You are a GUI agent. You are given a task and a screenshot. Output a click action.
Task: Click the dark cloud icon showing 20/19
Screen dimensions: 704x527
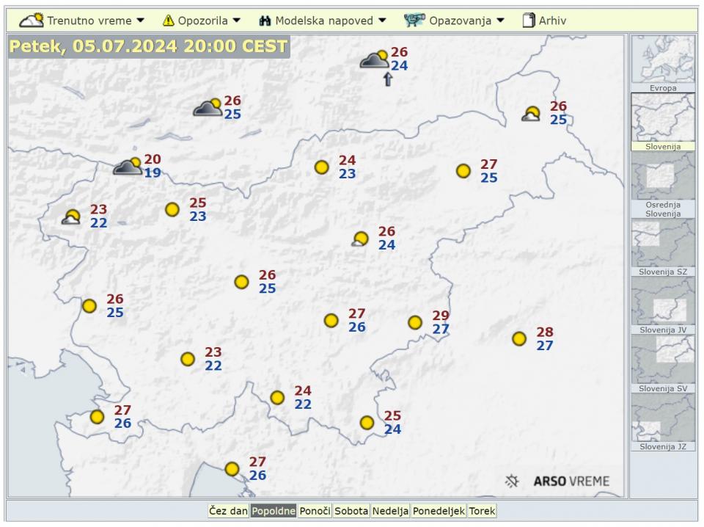tap(128, 167)
